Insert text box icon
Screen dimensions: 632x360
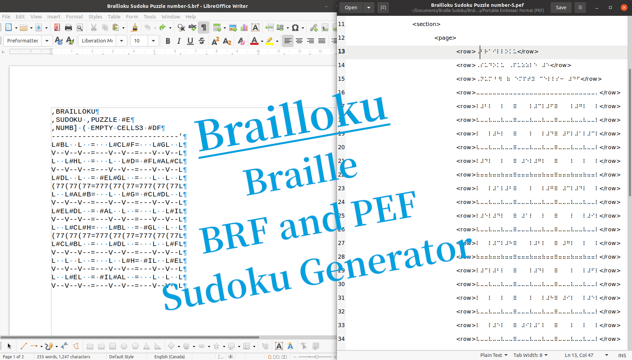255,28
